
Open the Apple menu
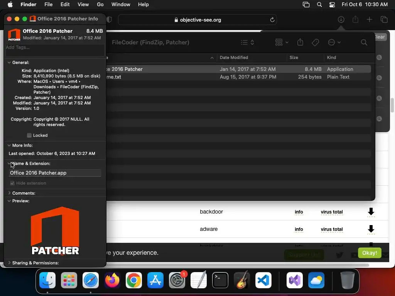tap(10, 5)
